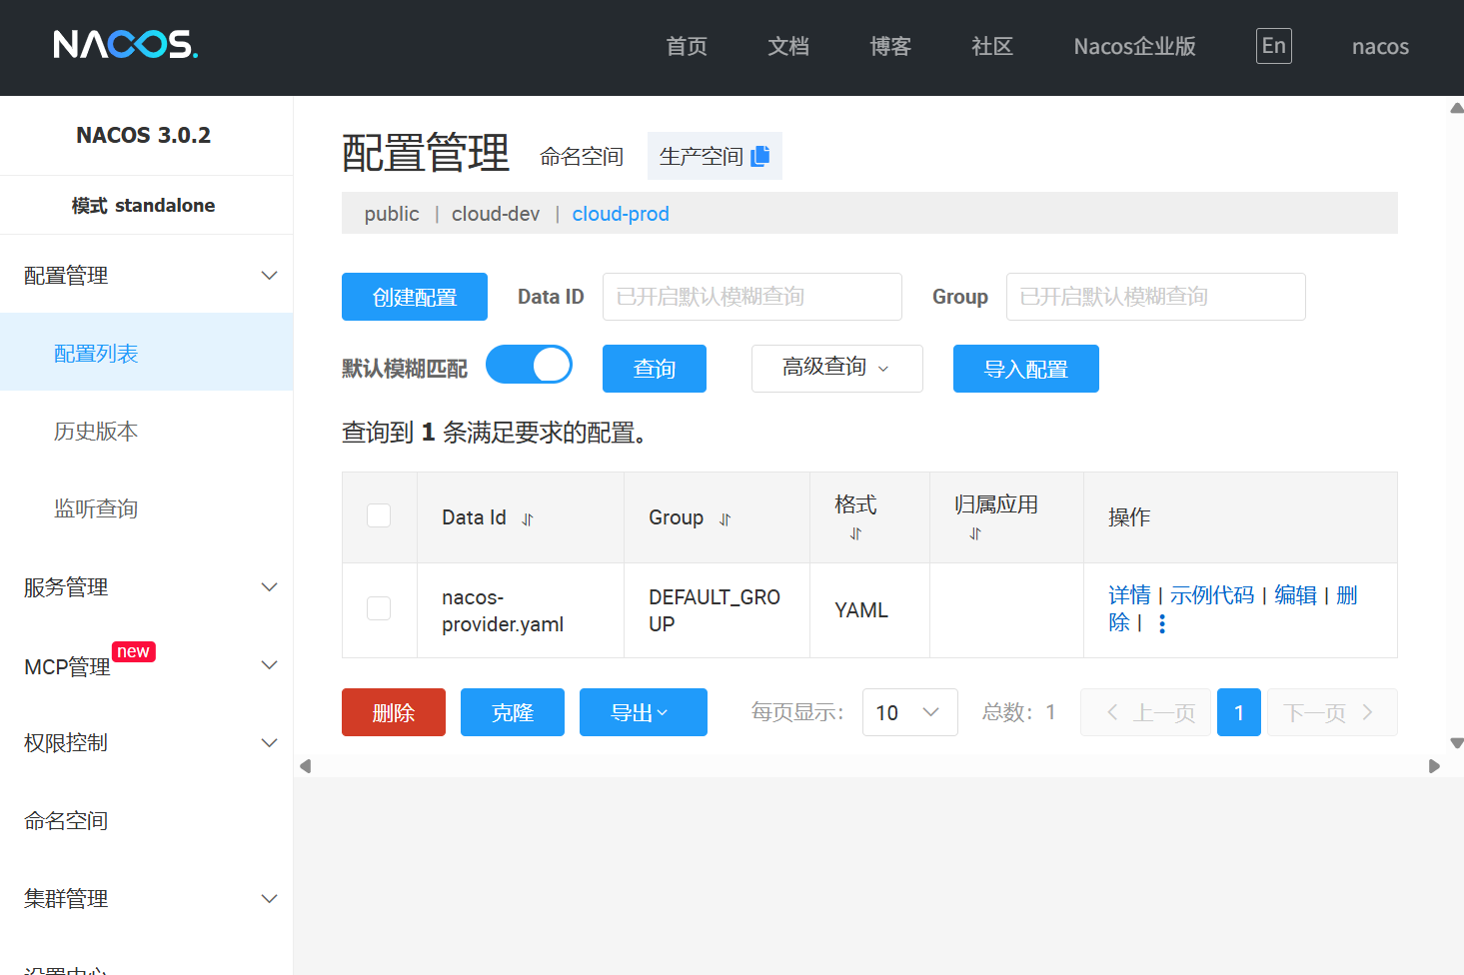The width and height of the screenshot is (1464, 975).
Task: Click the scroll left arrow
Action: pyautogui.click(x=306, y=766)
